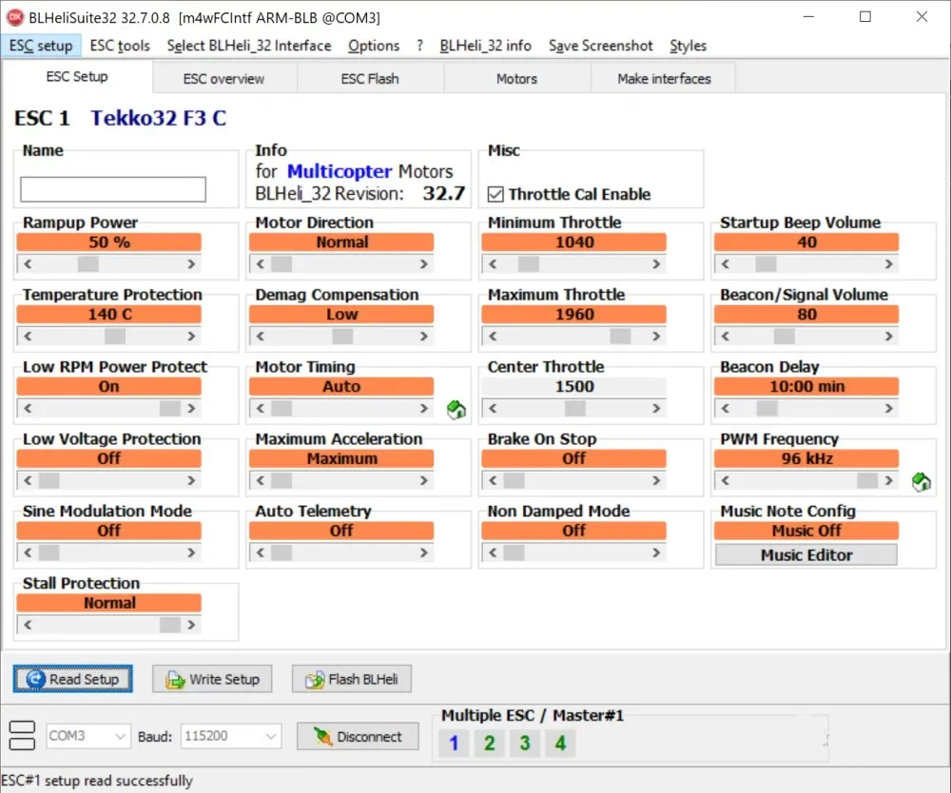Click the Demag Compensation slider thumb

[x=342, y=336]
